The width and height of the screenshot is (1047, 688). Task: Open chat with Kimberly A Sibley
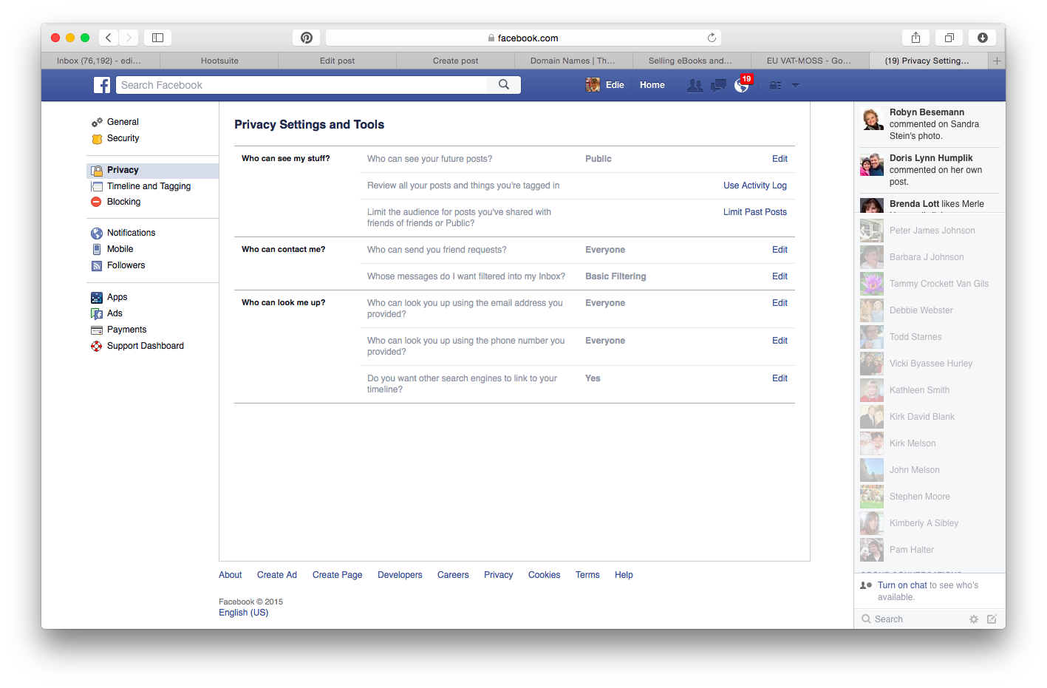point(929,523)
